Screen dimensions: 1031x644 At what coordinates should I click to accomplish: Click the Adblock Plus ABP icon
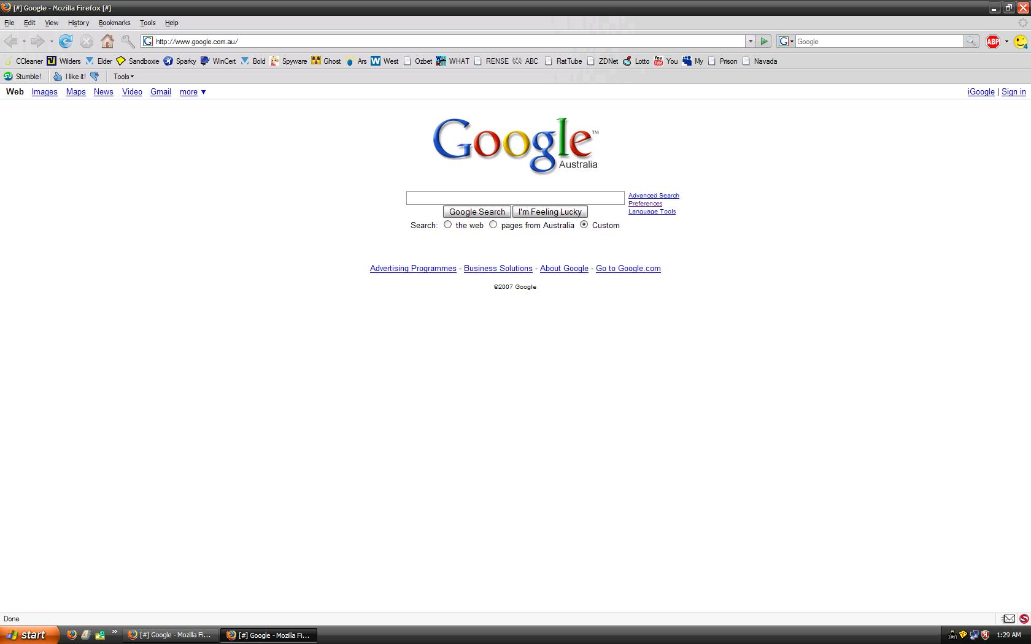(x=993, y=41)
